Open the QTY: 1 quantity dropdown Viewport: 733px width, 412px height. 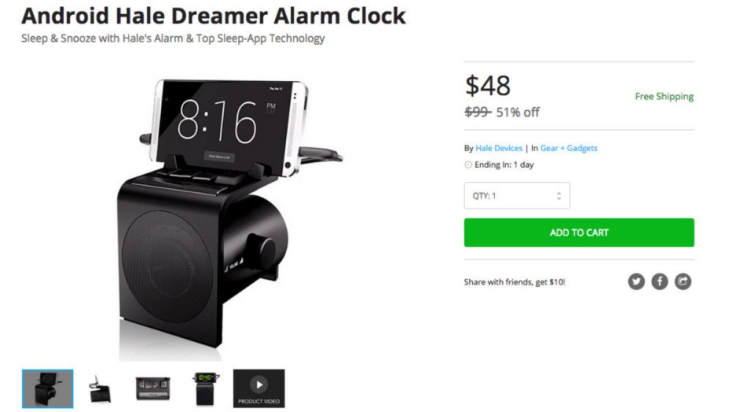point(517,196)
